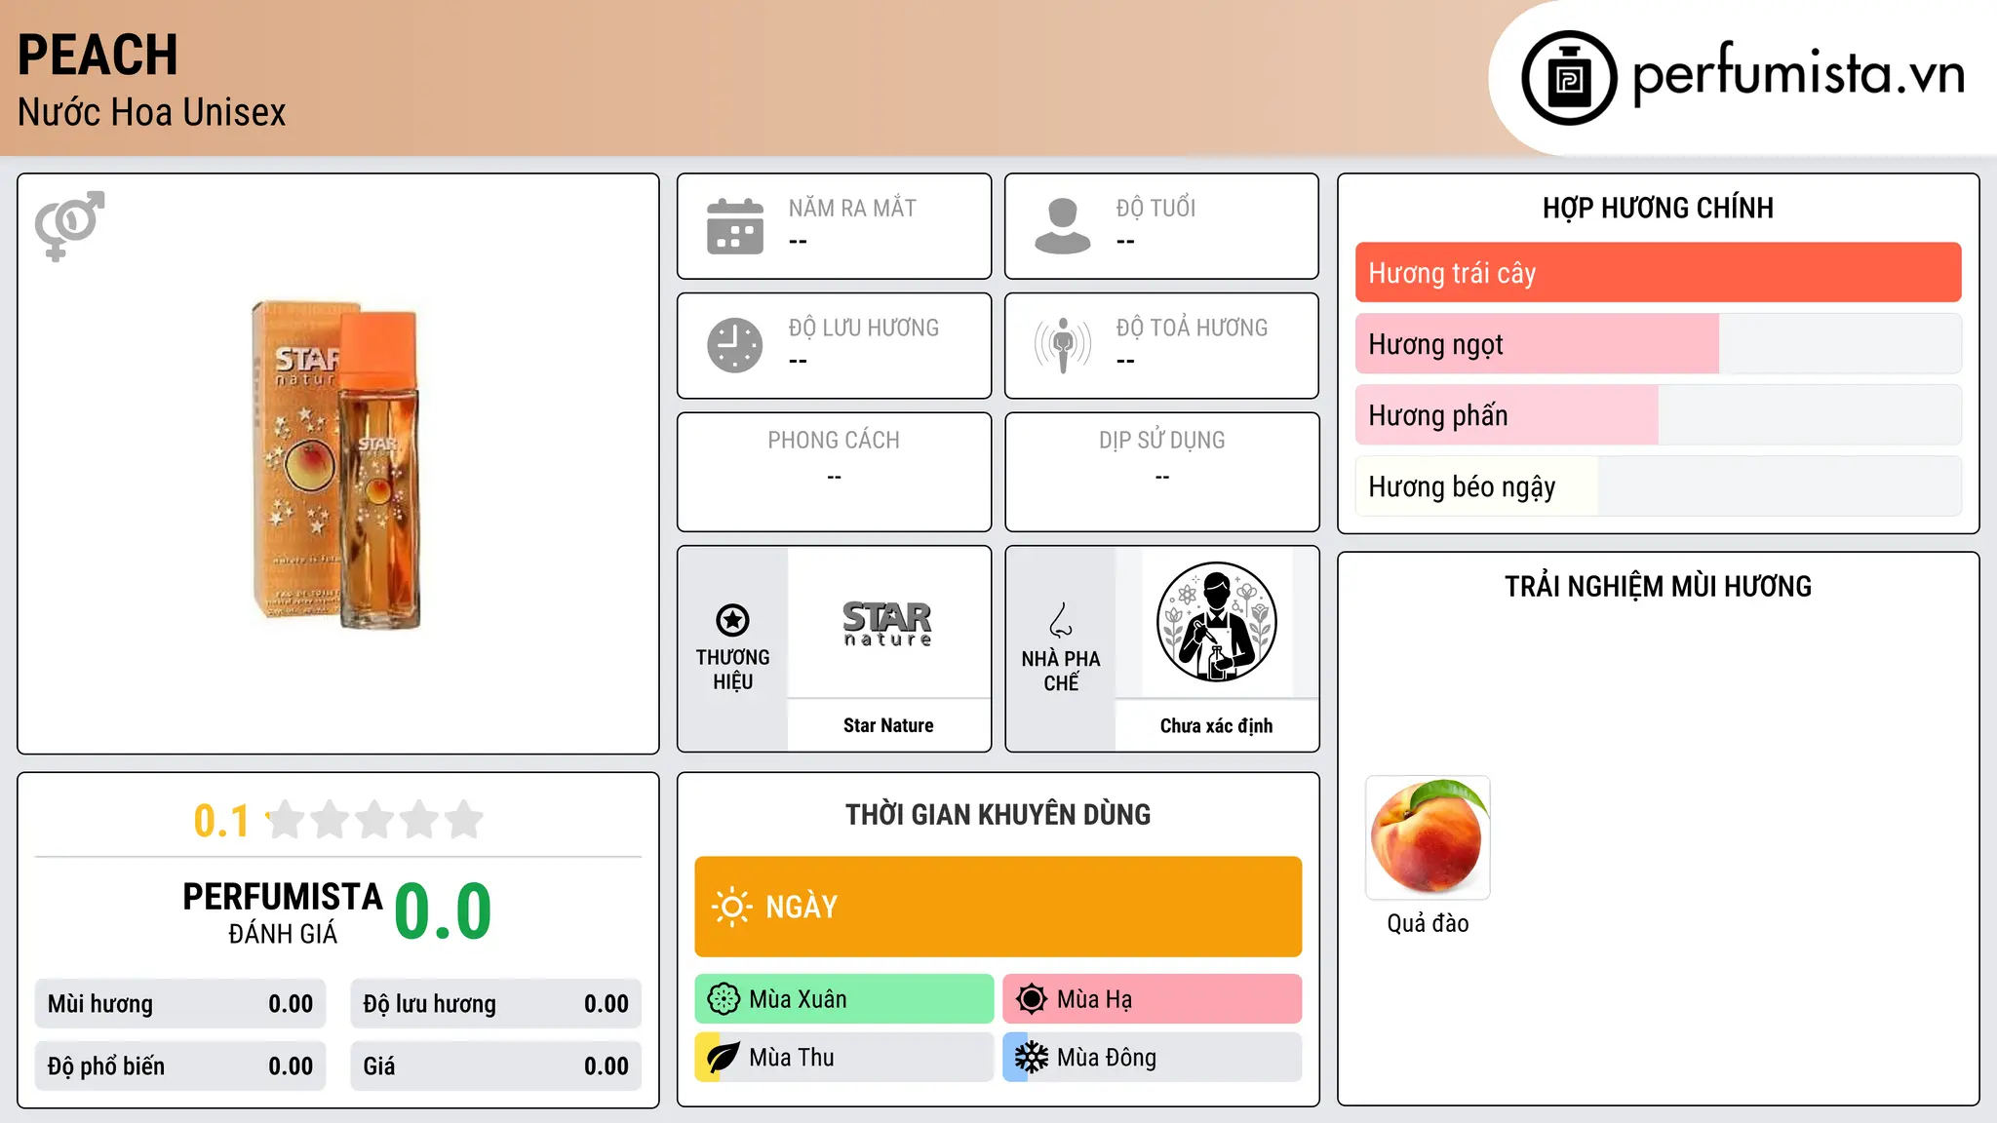Click the snowflake icon for Mùa Đông
The width and height of the screenshot is (1997, 1123).
pos(1032,1058)
